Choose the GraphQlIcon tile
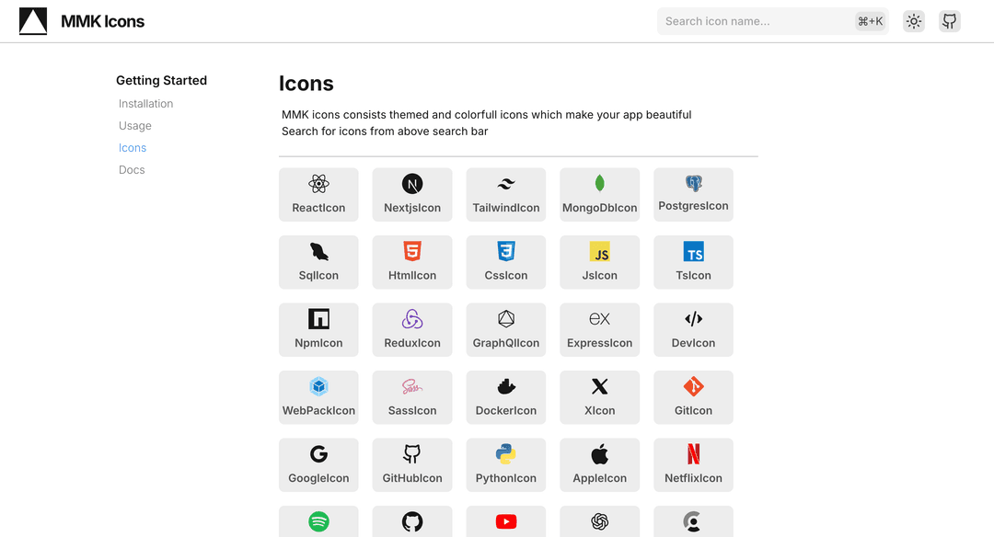The width and height of the screenshot is (994, 537). 505,329
